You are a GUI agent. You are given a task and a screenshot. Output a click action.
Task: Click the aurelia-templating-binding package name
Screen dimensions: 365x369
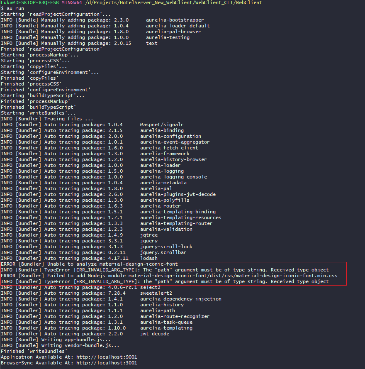(x=178, y=212)
